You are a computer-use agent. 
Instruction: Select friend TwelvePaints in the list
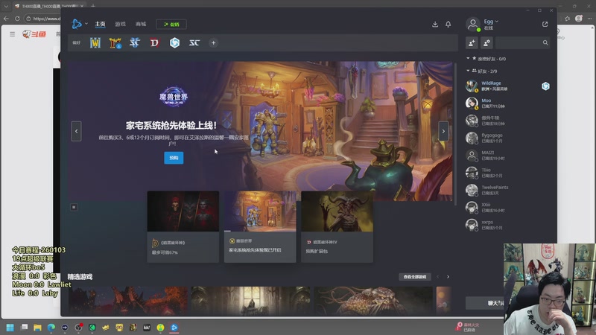(507, 191)
